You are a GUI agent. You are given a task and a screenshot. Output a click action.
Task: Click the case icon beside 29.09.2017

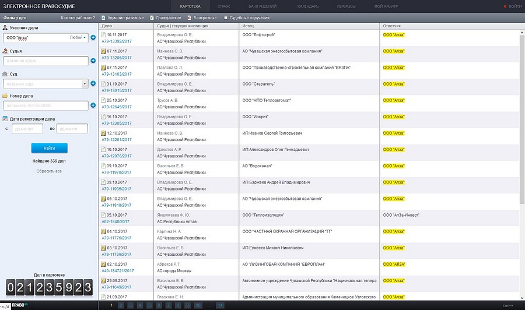104,280
